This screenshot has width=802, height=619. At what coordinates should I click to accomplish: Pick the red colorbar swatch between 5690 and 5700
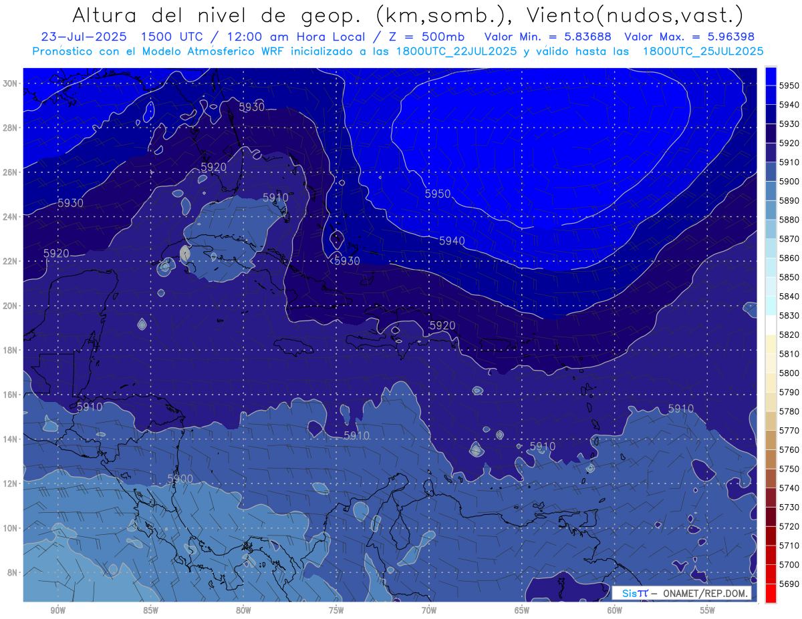pos(771,574)
